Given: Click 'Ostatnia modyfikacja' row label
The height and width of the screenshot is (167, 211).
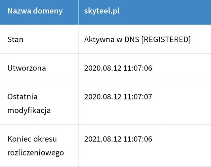Looking at the screenshot, I should (29, 104).
